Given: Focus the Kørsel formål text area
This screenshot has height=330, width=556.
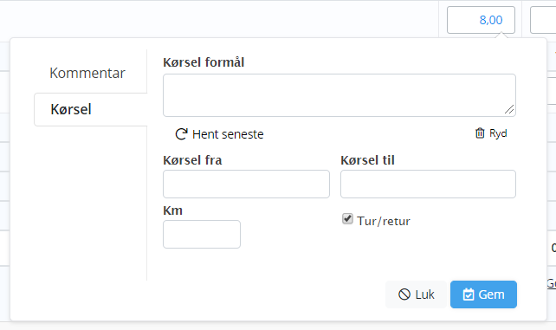Looking at the screenshot, I should click(339, 95).
